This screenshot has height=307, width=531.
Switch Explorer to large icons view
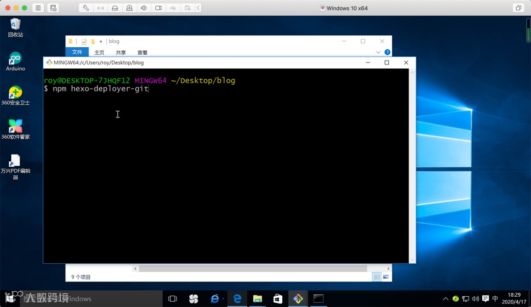point(386,277)
